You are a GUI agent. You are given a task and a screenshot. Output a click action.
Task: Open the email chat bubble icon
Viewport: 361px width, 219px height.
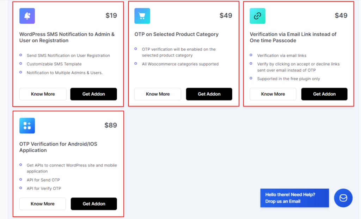[343, 198]
